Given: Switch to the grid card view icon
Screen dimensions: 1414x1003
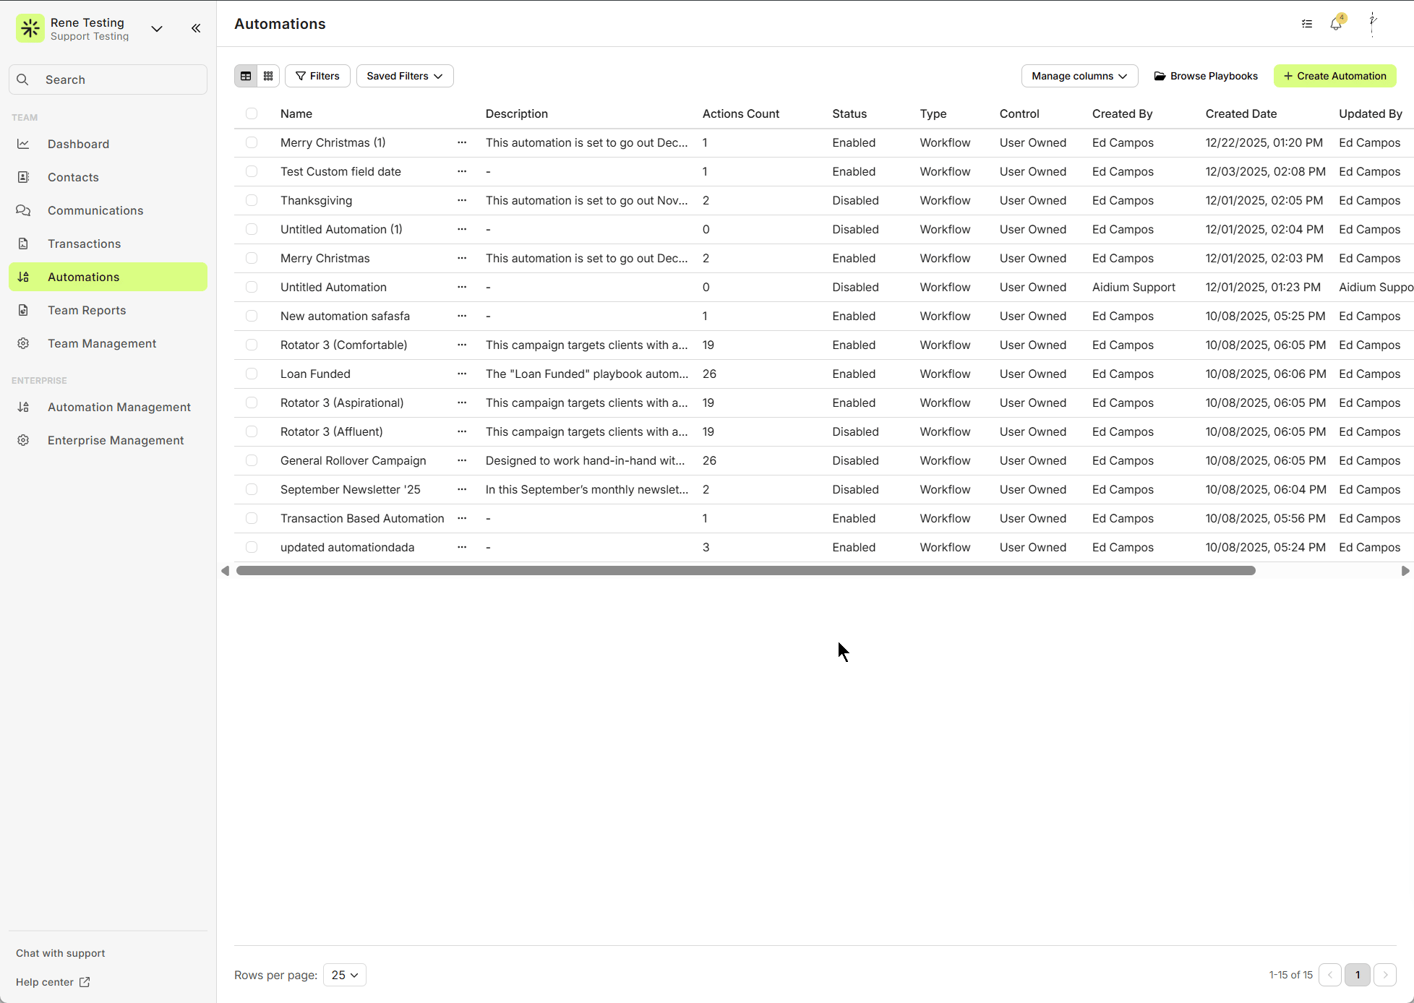Looking at the screenshot, I should pyautogui.click(x=268, y=76).
